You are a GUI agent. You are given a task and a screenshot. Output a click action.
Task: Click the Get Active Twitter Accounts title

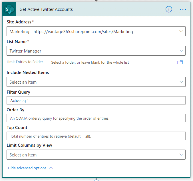pos(46,9)
